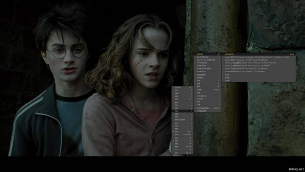Open 属性 Ctrl+F1 properties entry
This screenshot has height=172, width=305.
pyautogui.click(x=183, y=147)
